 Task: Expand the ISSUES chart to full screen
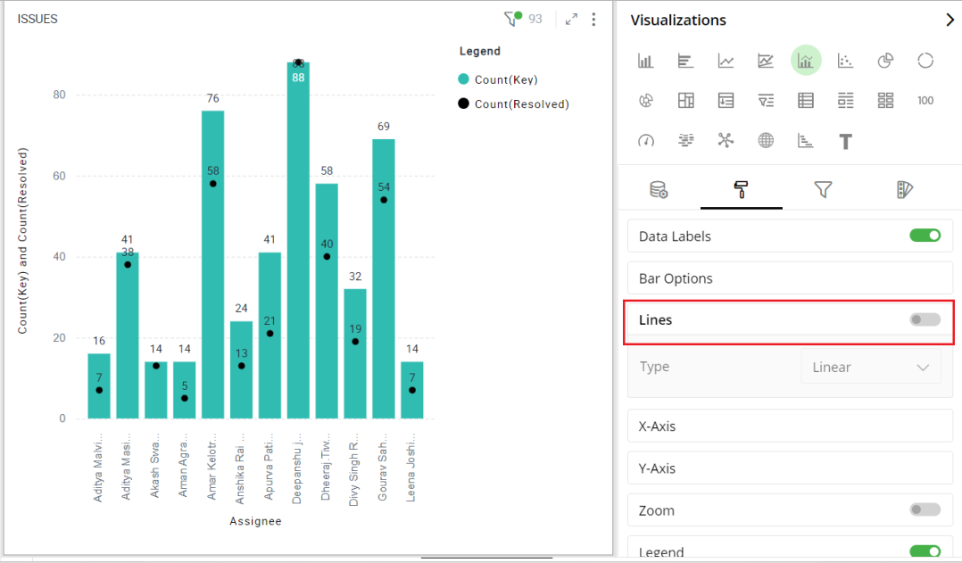pos(571,20)
